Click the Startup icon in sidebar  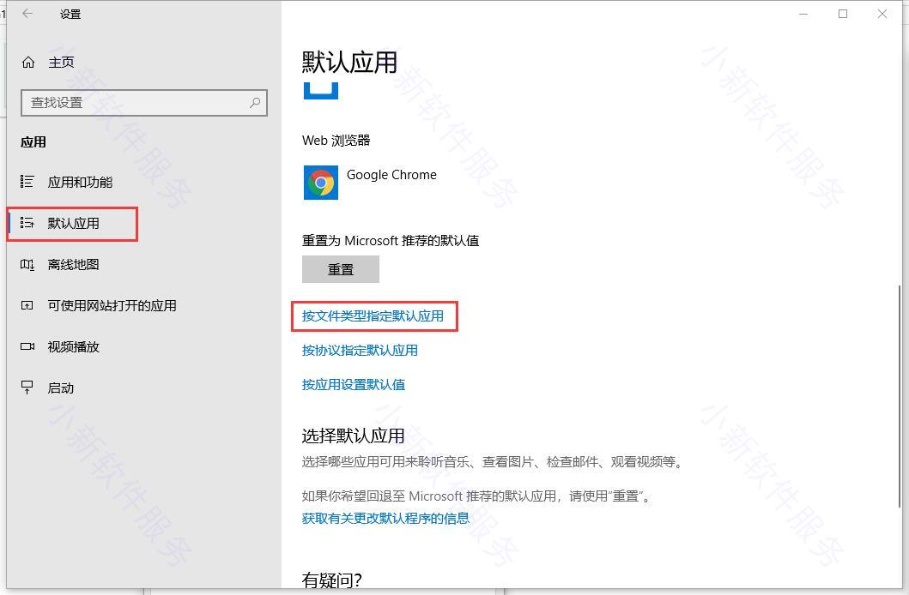pos(27,388)
